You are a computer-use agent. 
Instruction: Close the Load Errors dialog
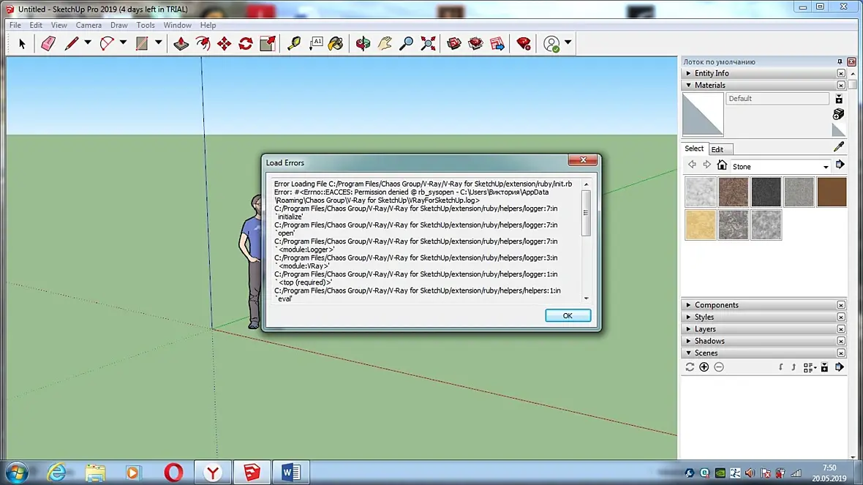tap(583, 159)
